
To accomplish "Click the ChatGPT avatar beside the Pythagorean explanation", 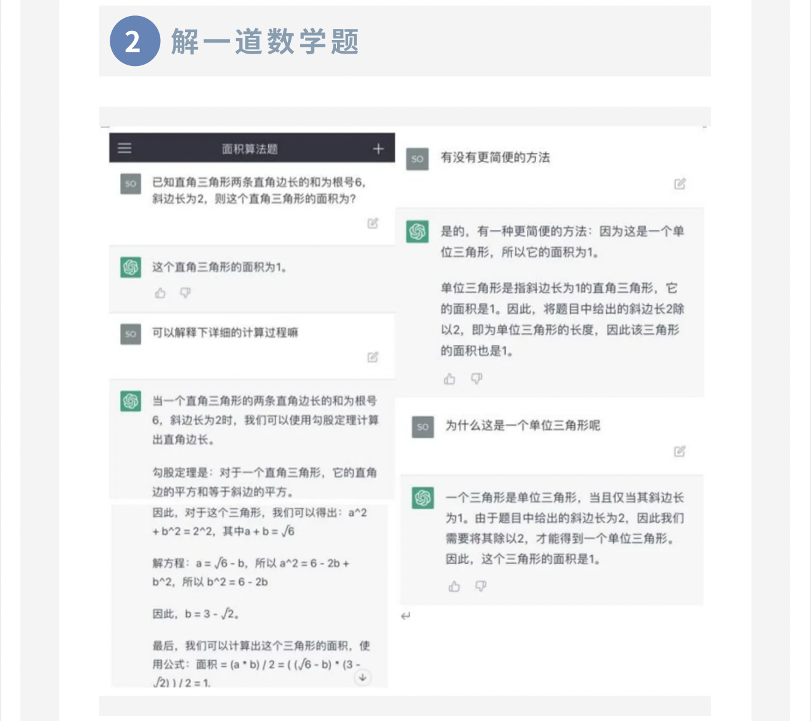I will 130,401.
